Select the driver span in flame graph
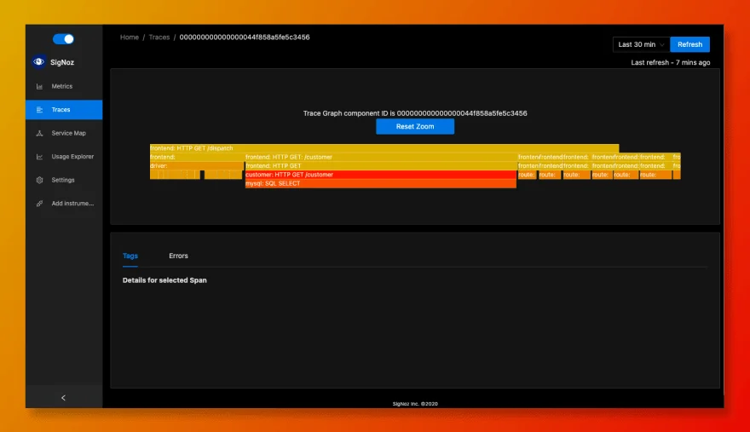Image resolution: width=750 pixels, height=432 pixels. coord(197,166)
